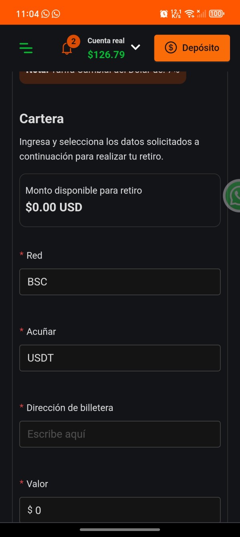The height and width of the screenshot is (537, 240).
Task: Tap the $126.79 account balance
Action: (106, 55)
